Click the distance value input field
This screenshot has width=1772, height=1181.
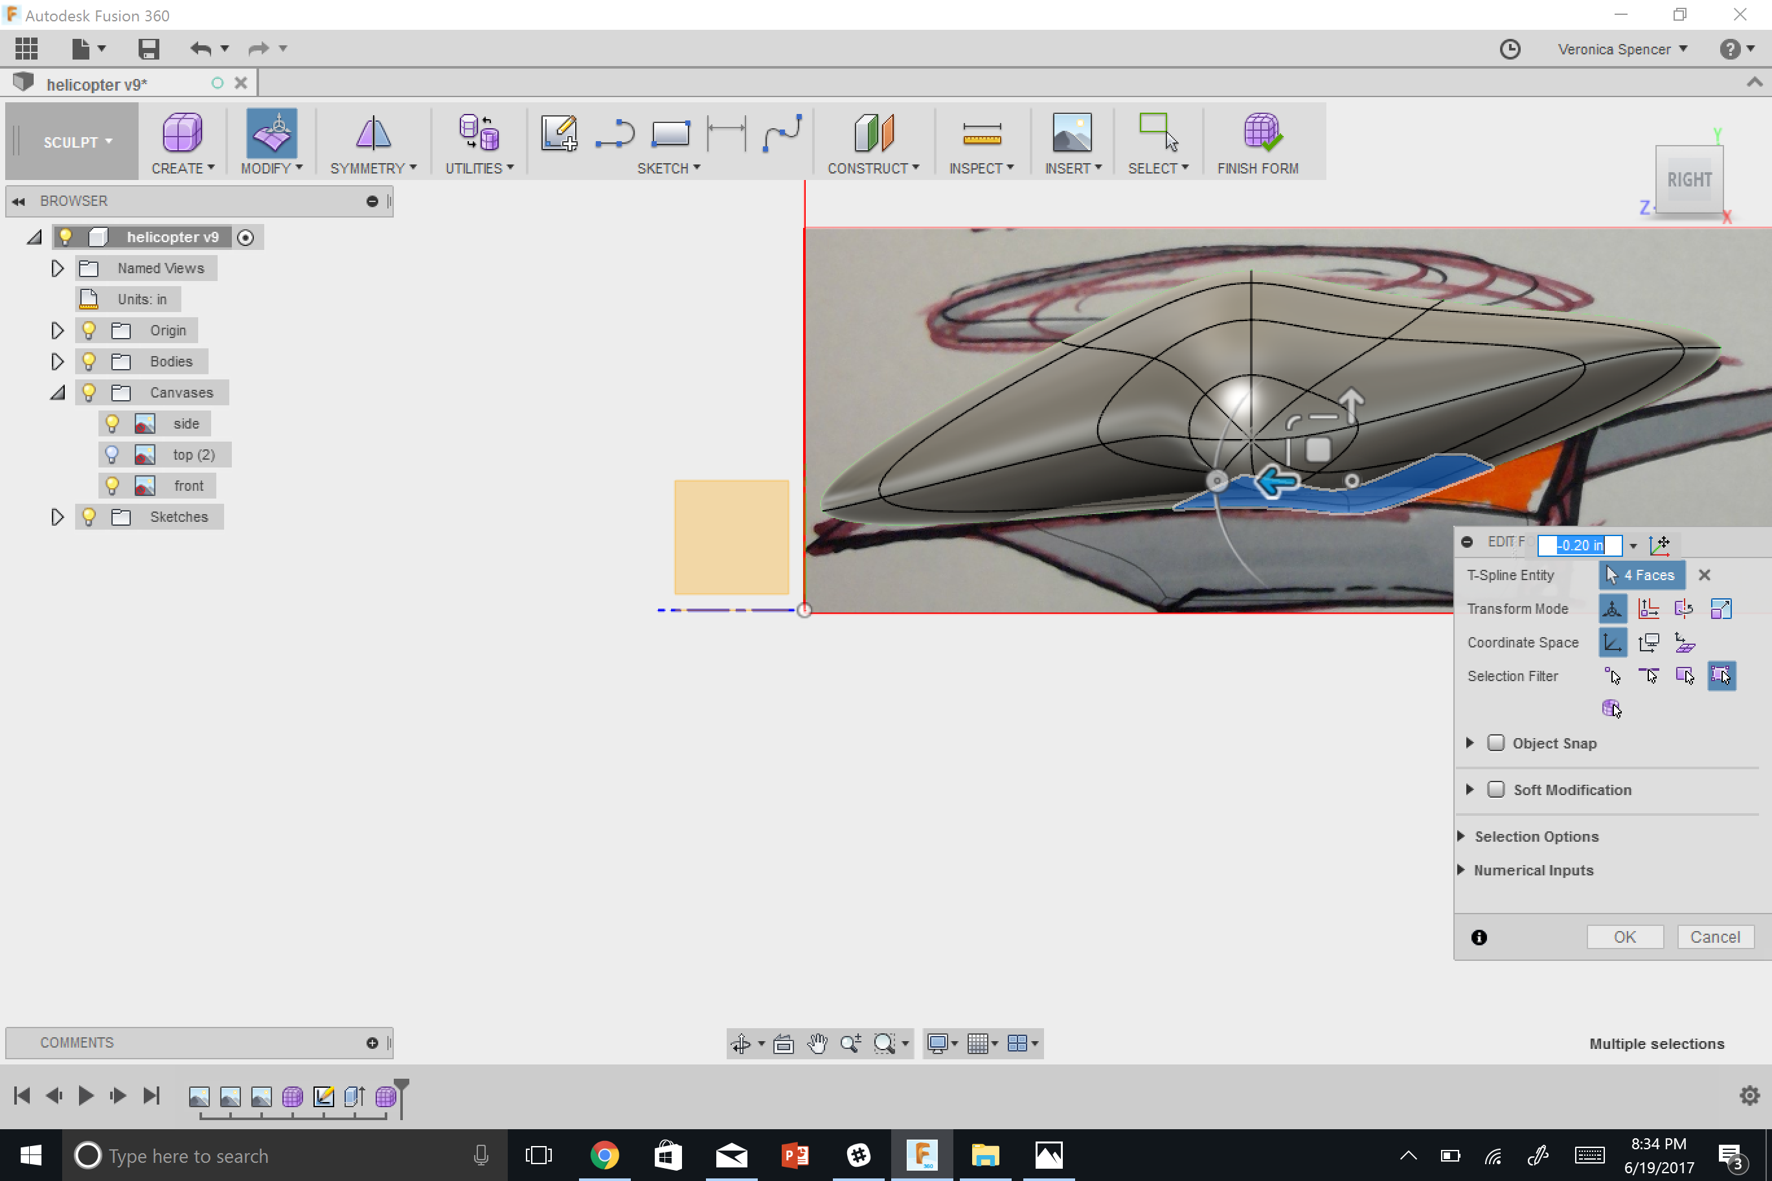(x=1578, y=545)
